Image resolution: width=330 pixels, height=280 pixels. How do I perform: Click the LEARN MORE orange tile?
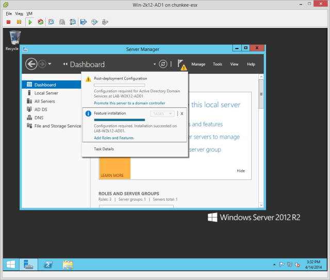click(x=115, y=168)
